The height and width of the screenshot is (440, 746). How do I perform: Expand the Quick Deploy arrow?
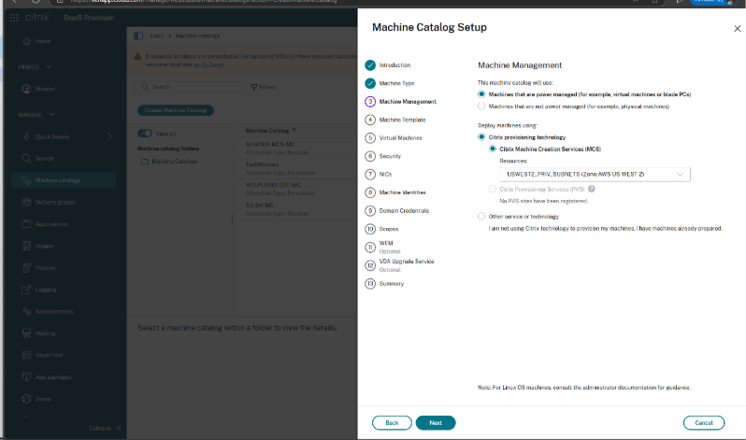pos(109,136)
